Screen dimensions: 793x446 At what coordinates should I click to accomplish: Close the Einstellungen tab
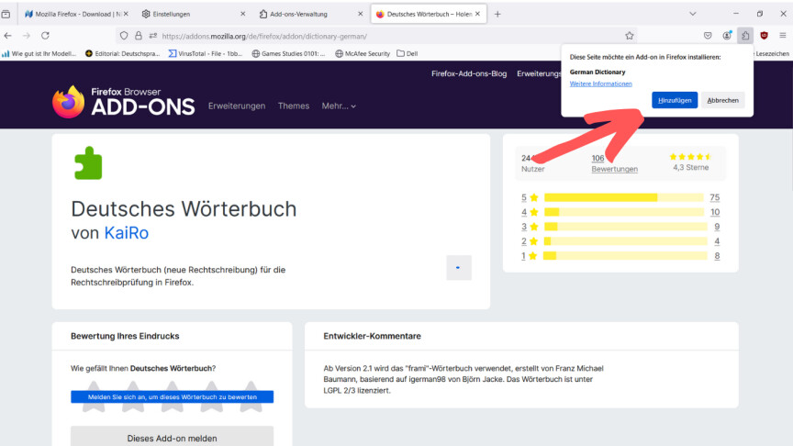tap(242, 14)
